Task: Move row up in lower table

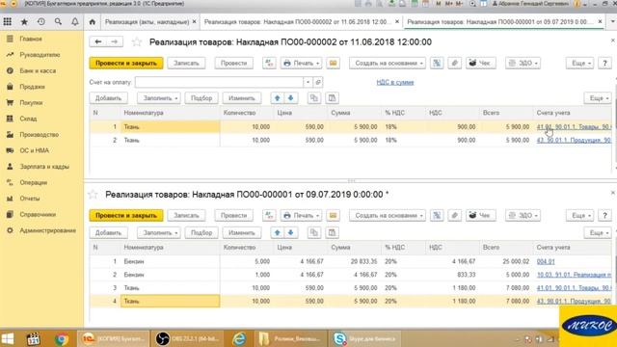Action: 278,232
